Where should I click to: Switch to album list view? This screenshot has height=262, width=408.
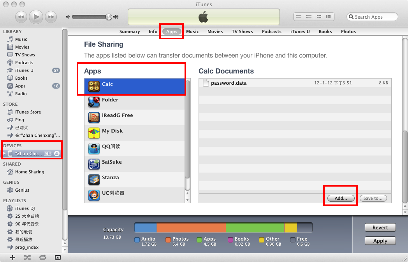pyautogui.click(x=309, y=17)
